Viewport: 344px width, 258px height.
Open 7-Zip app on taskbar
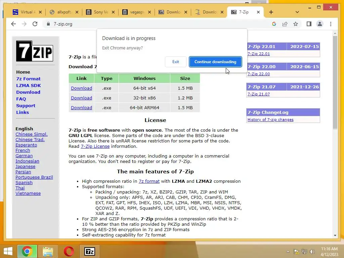(x=89, y=251)
